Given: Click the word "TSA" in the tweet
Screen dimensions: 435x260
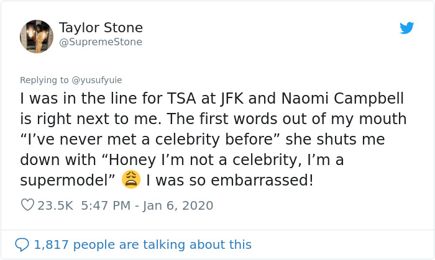Looking at the screenshot, I should coord(188,99).
